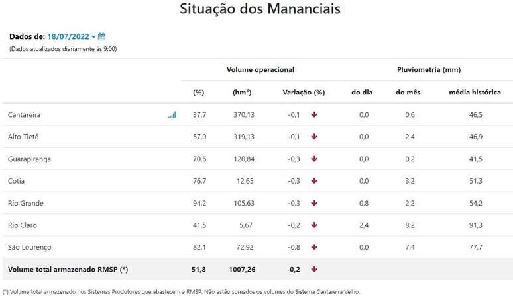Click the red down arrow in Cotia row
513x302 pixels.
click(x=314, y=181)
